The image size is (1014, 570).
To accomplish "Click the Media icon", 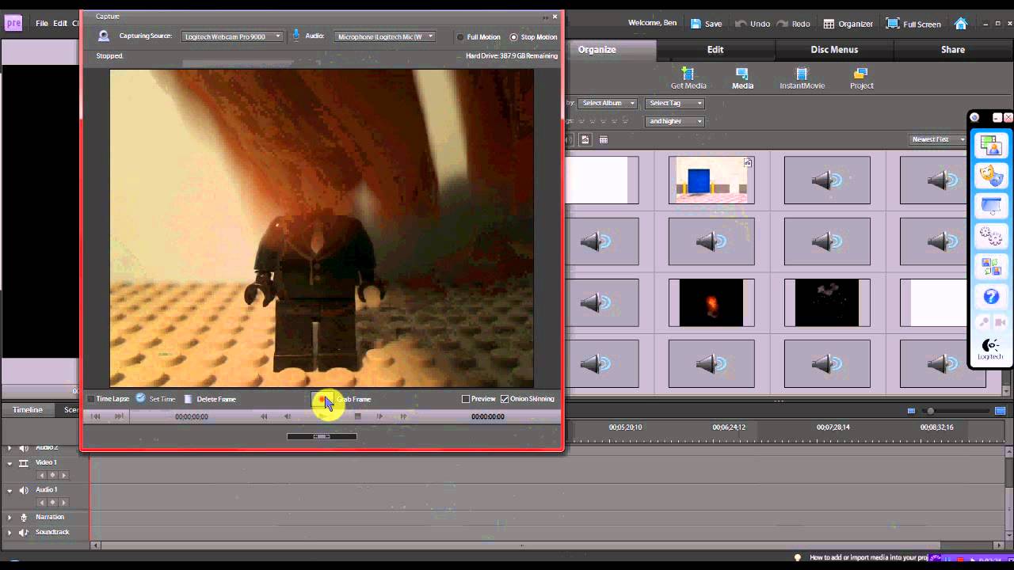I will click(x=742, y=78).
